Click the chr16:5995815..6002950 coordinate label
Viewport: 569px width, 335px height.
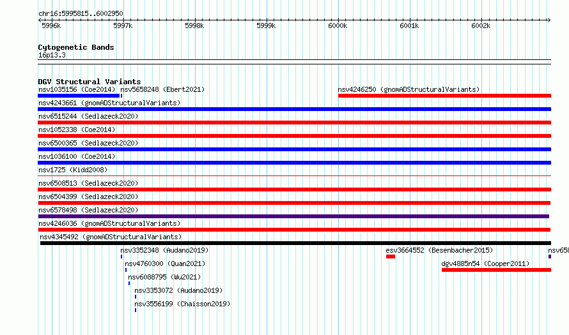(81, 13)
